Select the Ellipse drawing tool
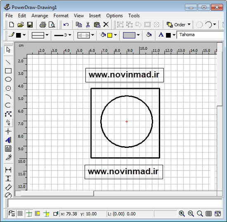 [x=8, y=79]
